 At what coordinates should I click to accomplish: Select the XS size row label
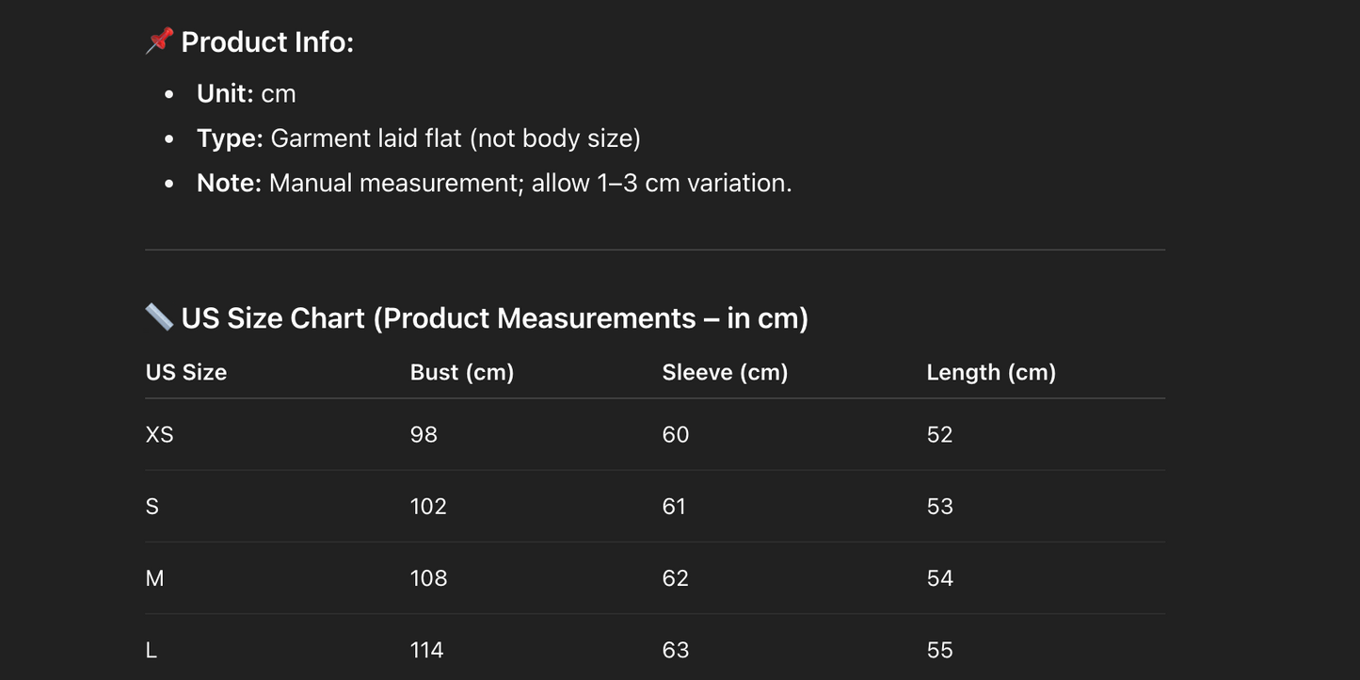click(160, 435)
